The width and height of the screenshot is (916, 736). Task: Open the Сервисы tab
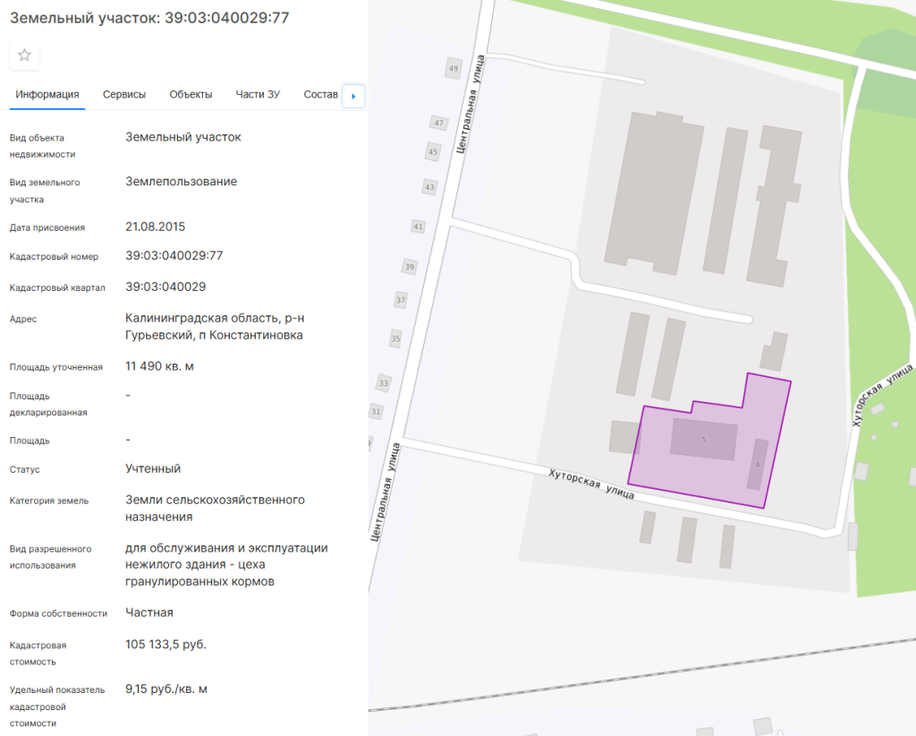pyautogui.click(x=124, y=95)
